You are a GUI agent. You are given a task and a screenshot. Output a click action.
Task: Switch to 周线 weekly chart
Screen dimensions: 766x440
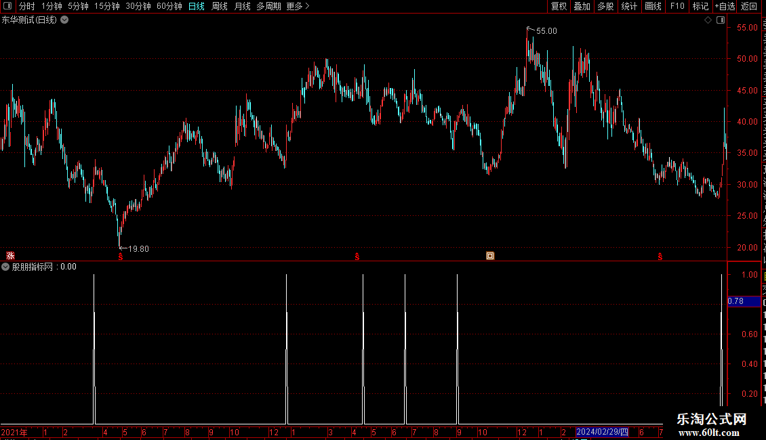click(220, 6)
